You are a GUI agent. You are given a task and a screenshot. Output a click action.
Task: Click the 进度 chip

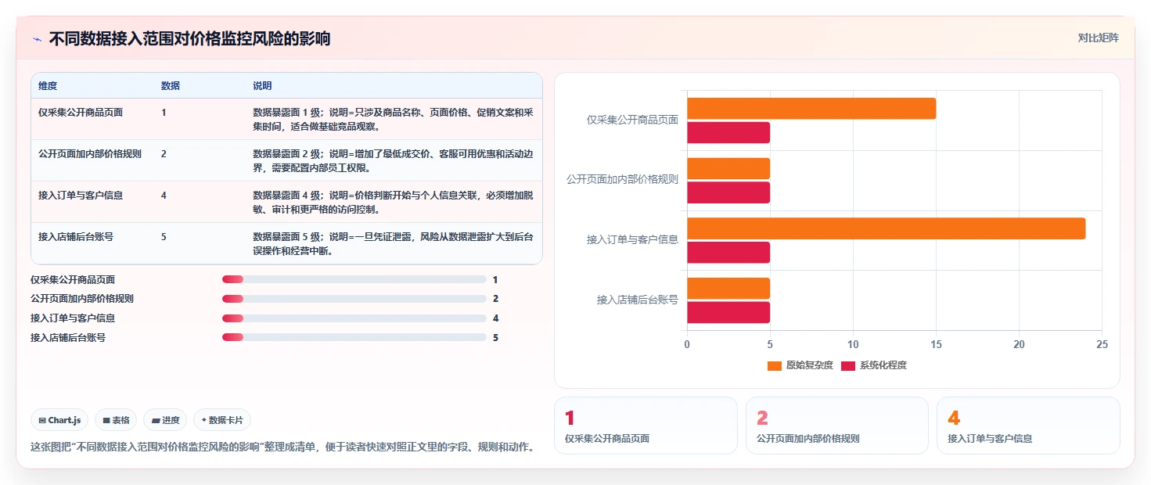[165, 420]
